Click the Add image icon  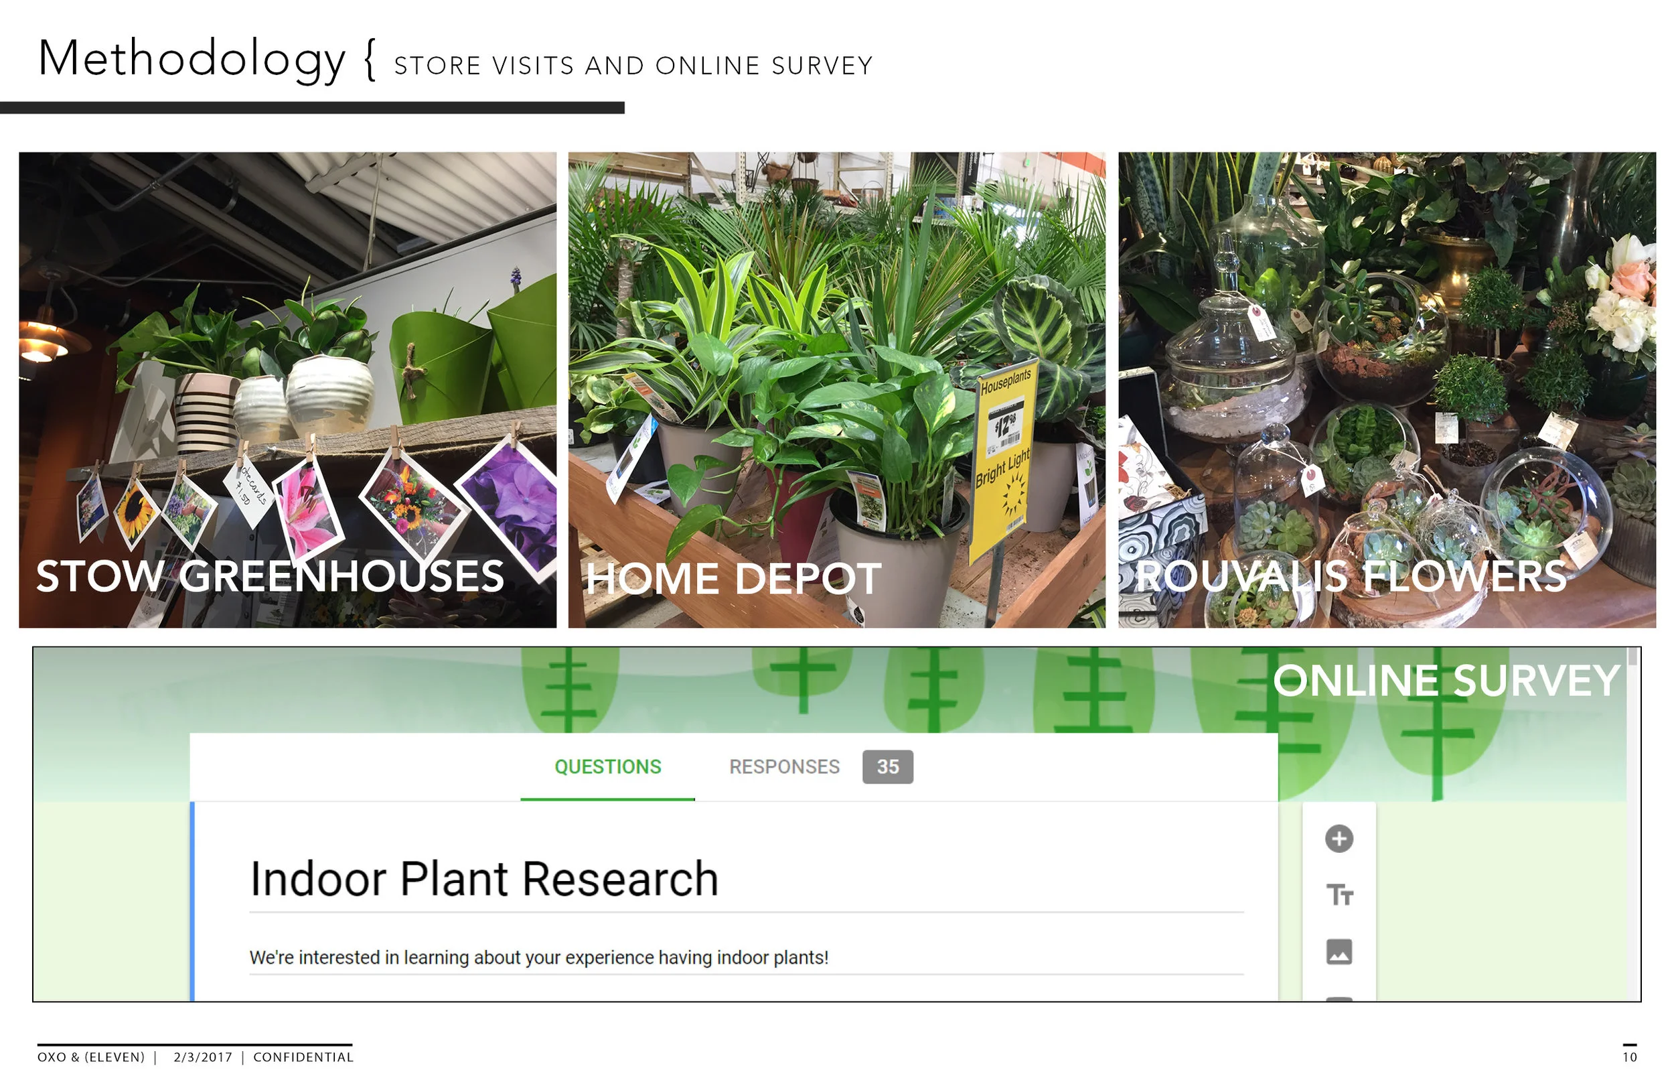(1339, 951)
